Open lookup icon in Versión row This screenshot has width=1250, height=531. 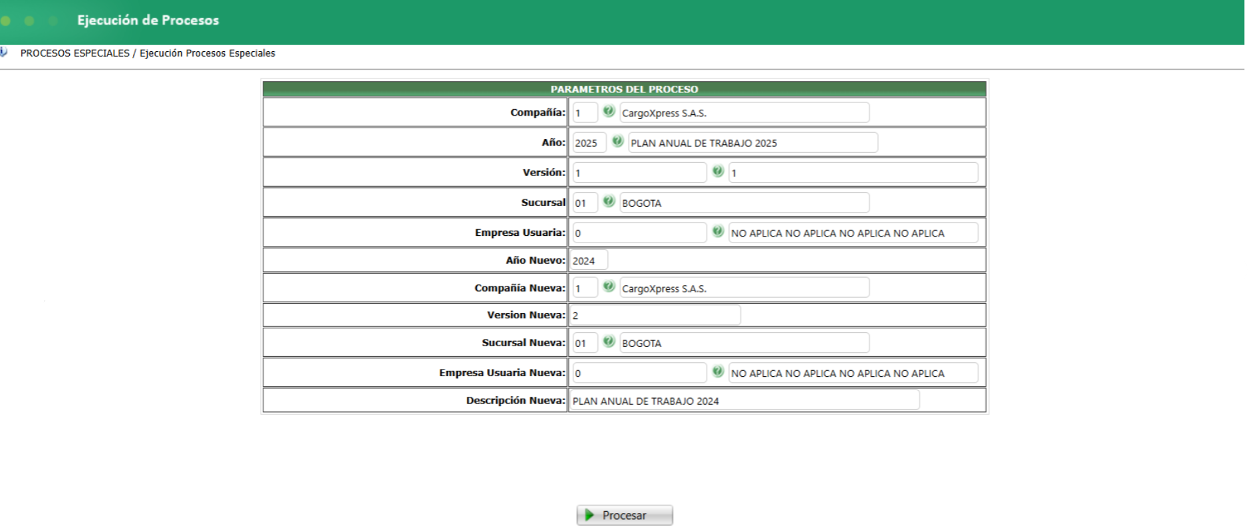click(718, 171)
